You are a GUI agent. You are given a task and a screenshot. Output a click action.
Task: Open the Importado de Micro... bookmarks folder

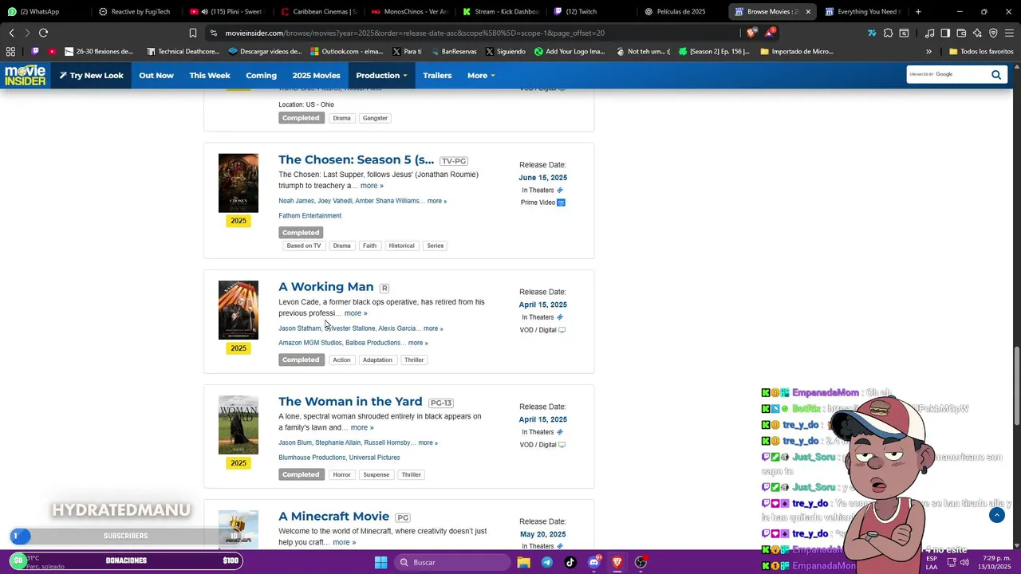click(798, 51)
